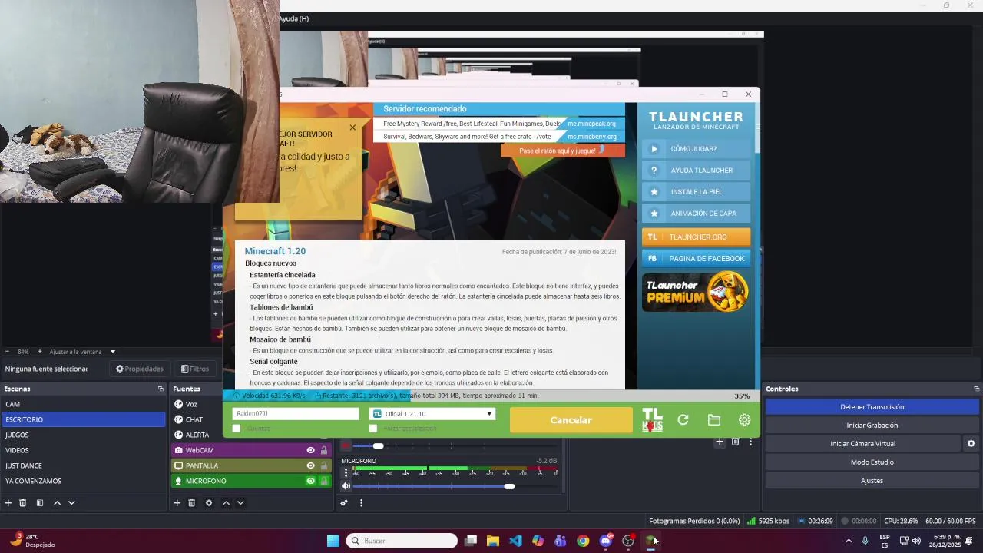Open virtual camera settings gear
Screen dimensions: 983x553
click(x=971, y=443)
